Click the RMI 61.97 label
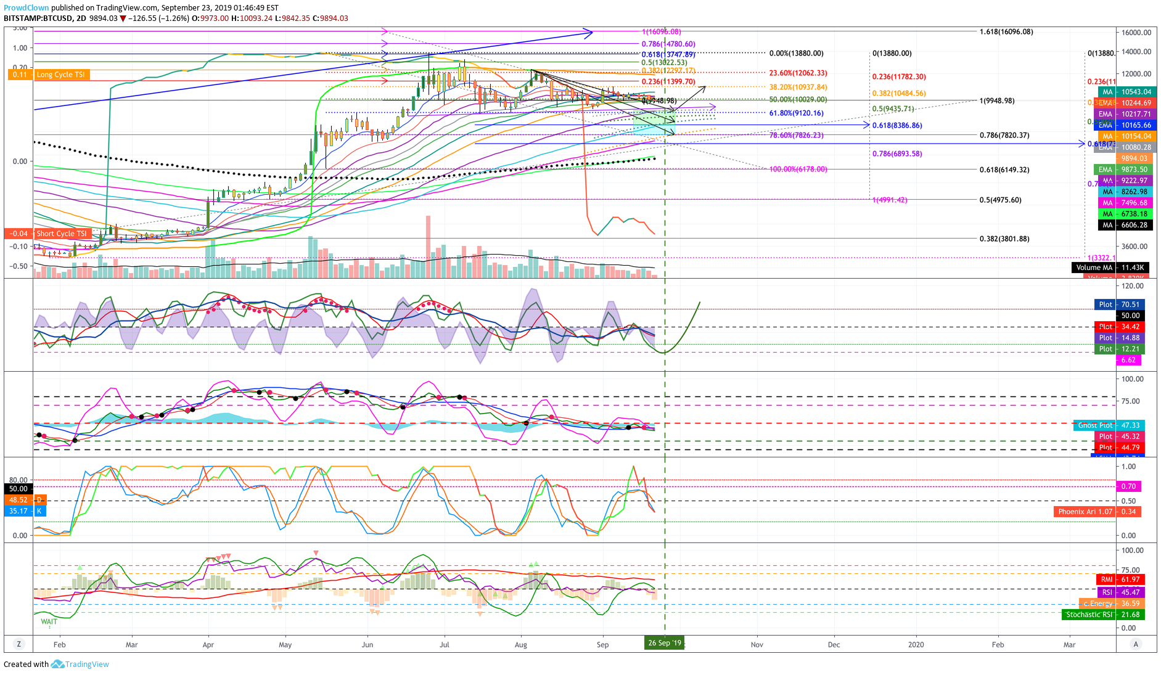Viewport: 1161px width, 675px height. (1120, 579)
